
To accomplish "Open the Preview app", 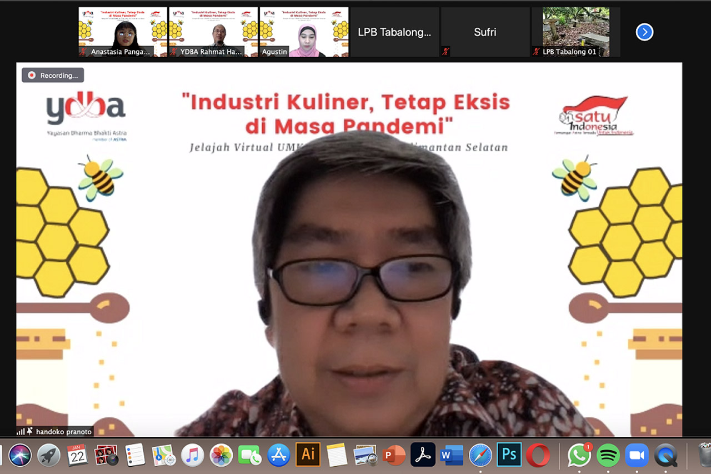I will [x=365, y=456].
